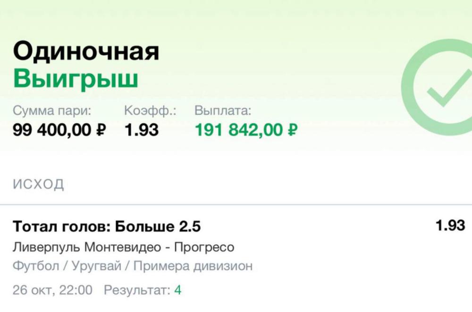Click the "Выплата:" label

[x=223, y=111]
